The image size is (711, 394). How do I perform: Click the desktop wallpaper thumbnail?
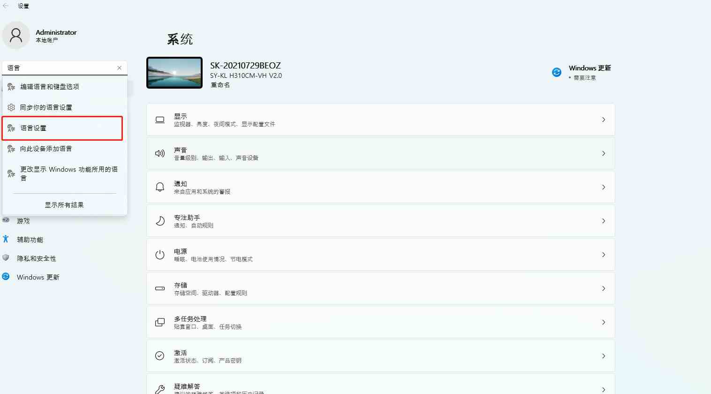[174, 73]
